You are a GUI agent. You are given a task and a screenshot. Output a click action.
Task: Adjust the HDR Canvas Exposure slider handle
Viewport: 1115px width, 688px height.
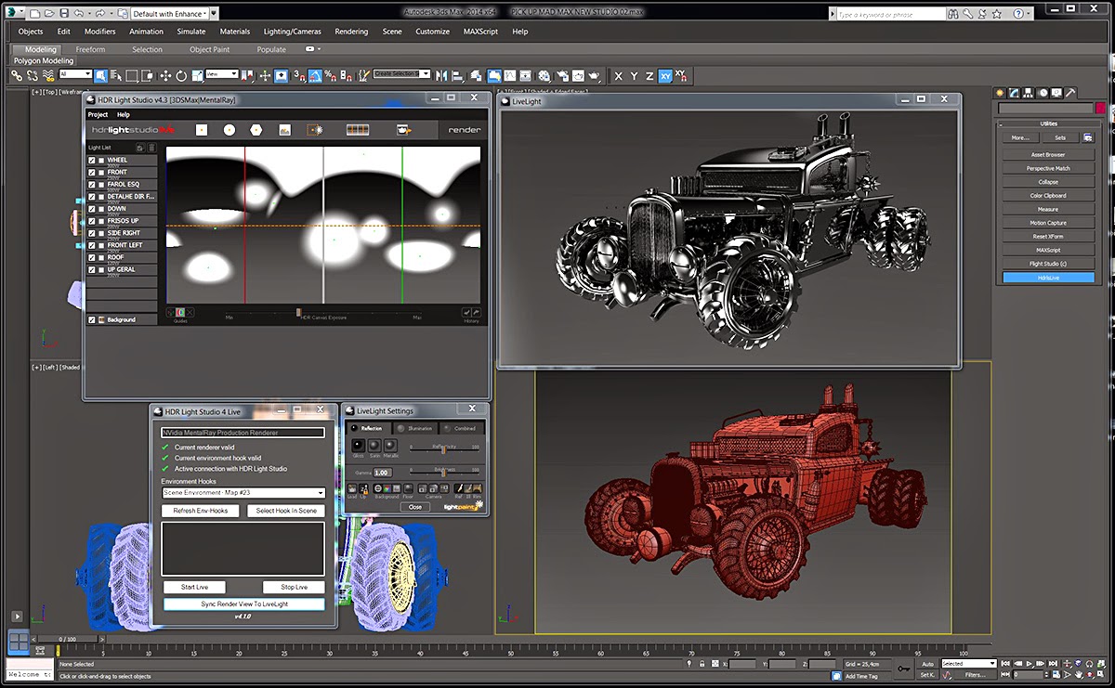coord(298,313)
